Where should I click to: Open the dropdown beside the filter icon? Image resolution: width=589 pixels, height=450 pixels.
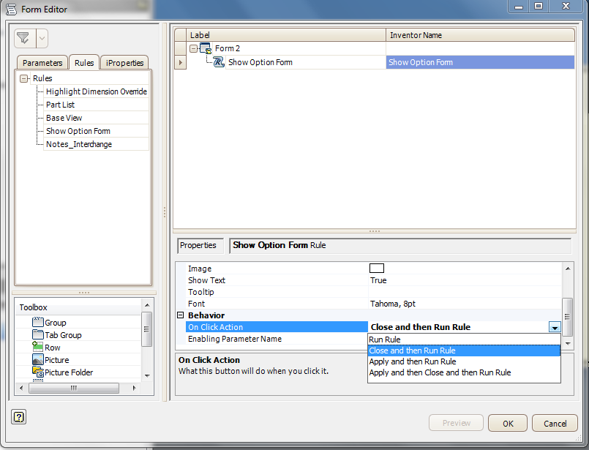click(42, 37)
